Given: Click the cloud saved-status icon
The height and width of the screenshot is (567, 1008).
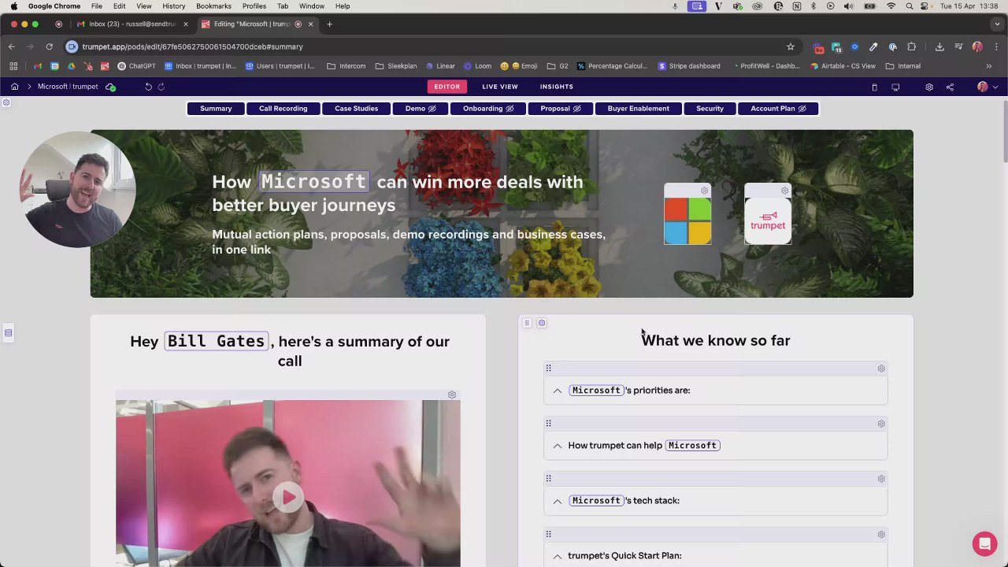Looking at the screenshot, I should point(110,87).
